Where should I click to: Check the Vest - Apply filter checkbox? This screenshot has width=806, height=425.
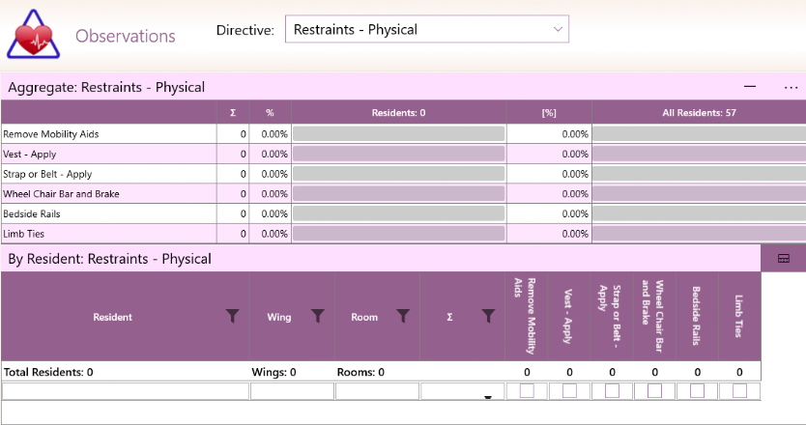(x=569, y=391)
